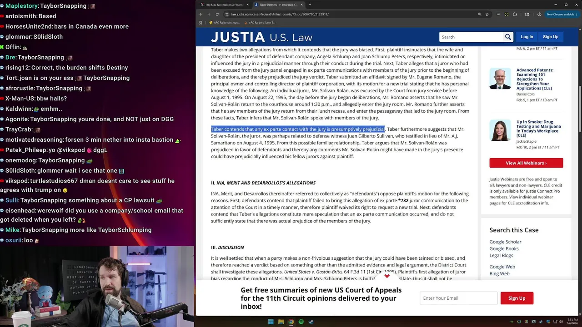Screen dimensions: 582x327
Task: Switch to the Max Nesterak on X tab
Action: (x=224, y=5)
